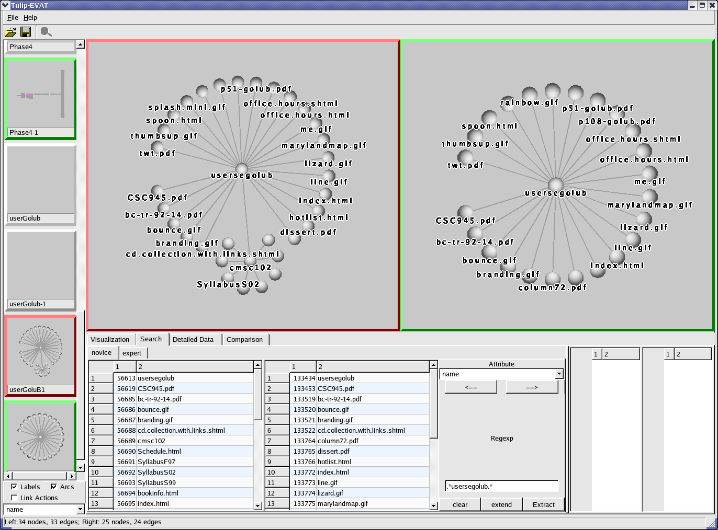Click the up arrow of thumbnail list scrollbar
Viewport: 718px width, 530px height.
(x=81, y=45)
